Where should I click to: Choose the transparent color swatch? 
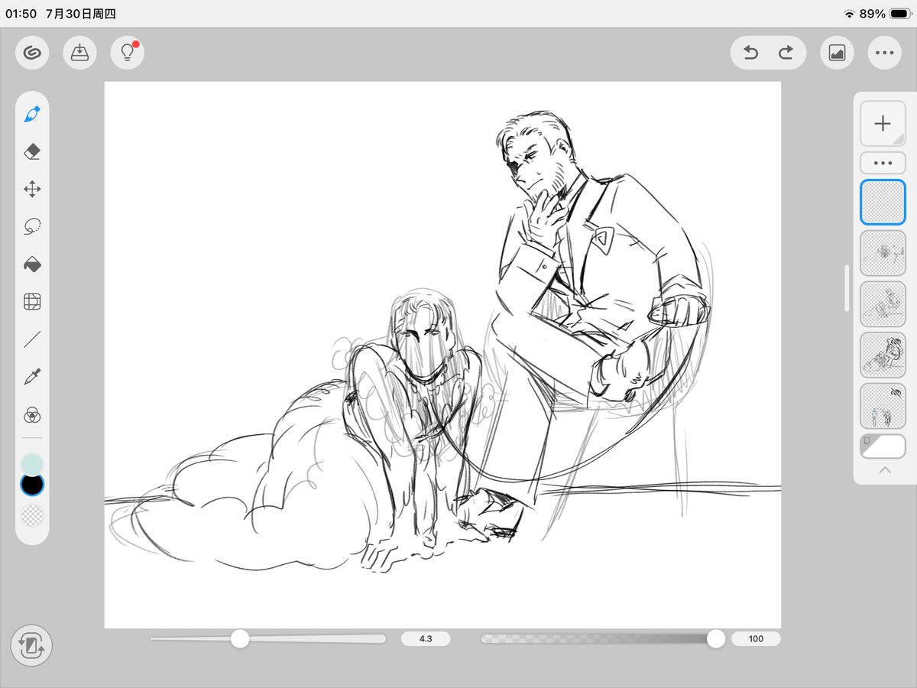pyautogui.click(x=32, y=515)
